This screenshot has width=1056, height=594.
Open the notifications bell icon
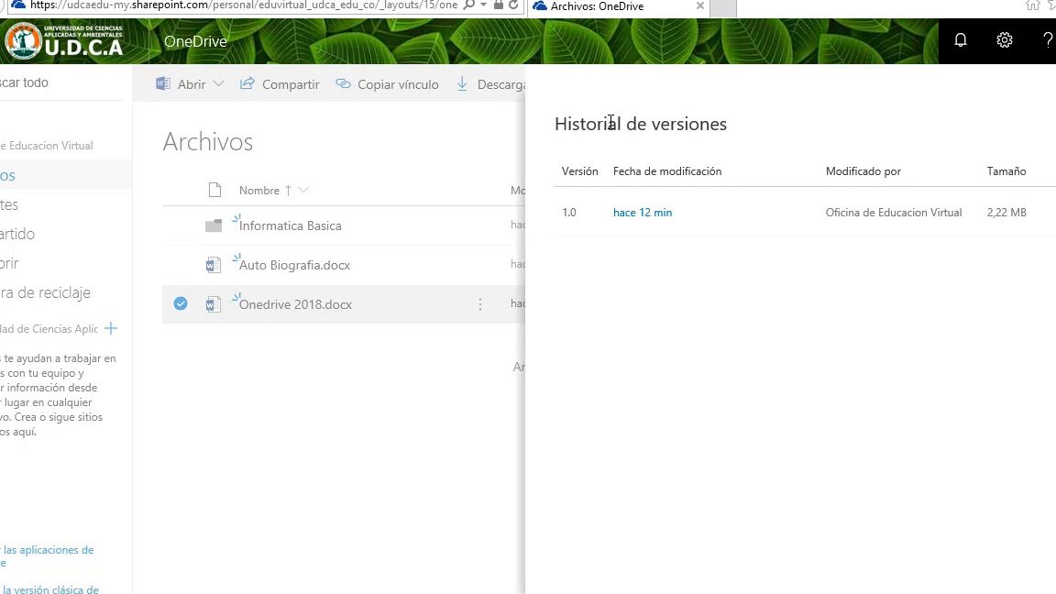[960, 40]
